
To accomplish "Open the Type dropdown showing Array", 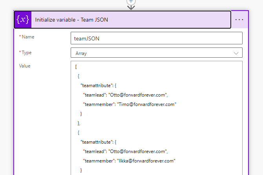I will (x=156, y=53).
